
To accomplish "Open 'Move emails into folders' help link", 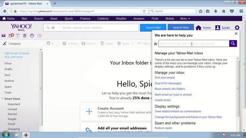I will pyautogui.click(x=170, y=89).
